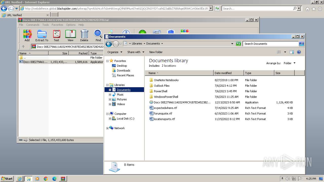This screenshot has width=324, height=182.
Task: Open WinRAR Help menu
Action: [81, 25]
